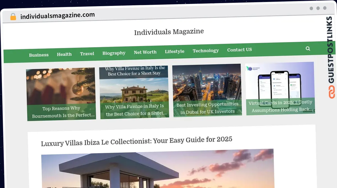
Task: Open Luxury Villas Ibiza Le Collectionist headline
Action: [x=137, y=141]
